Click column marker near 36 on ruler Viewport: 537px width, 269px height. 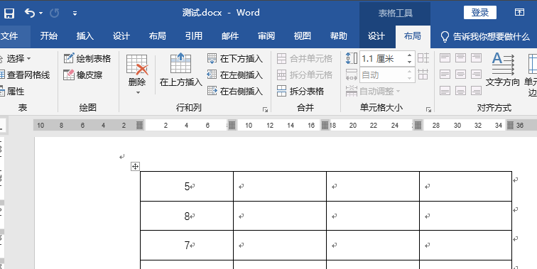point(510,125)
